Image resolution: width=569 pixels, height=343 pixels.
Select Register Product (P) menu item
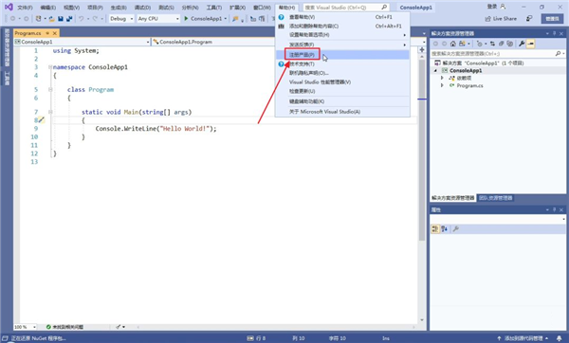(342, 55)
